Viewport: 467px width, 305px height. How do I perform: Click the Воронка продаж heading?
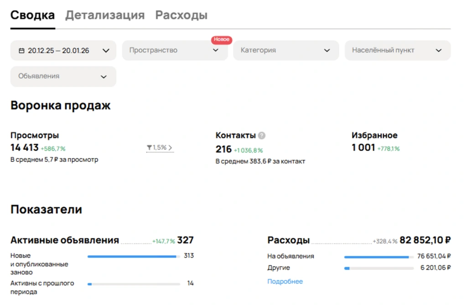pyautogui.click(x=61, y=105)
